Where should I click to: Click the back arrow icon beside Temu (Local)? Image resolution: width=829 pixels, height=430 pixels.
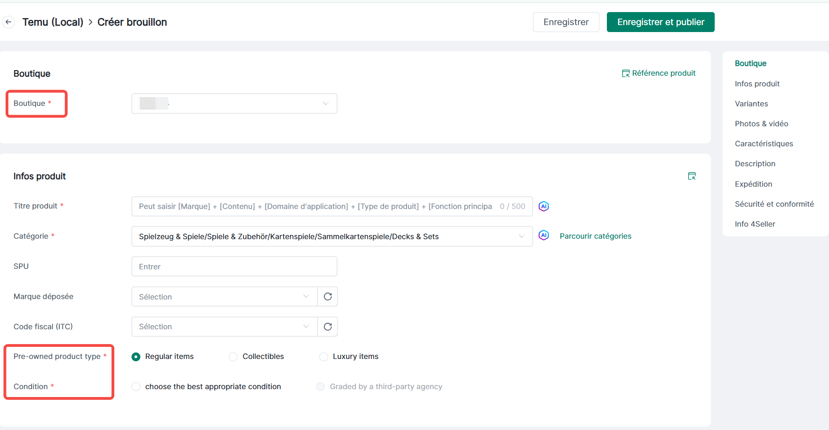coord(8,22)
